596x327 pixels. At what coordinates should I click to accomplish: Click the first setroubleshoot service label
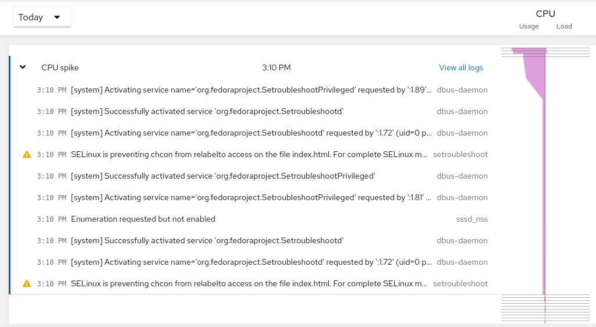[460, 155]
